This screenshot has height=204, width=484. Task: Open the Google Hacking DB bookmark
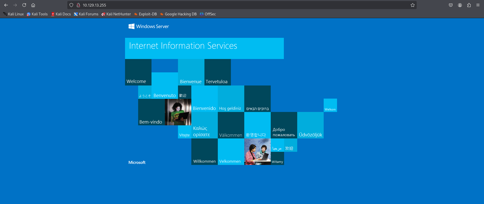pos(178,14)
